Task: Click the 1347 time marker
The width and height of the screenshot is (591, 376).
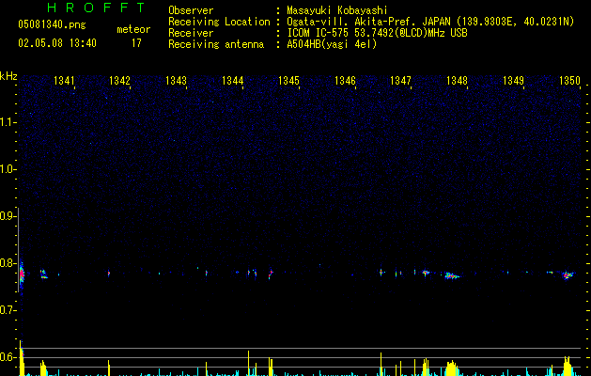Action: tap(400, 81)
